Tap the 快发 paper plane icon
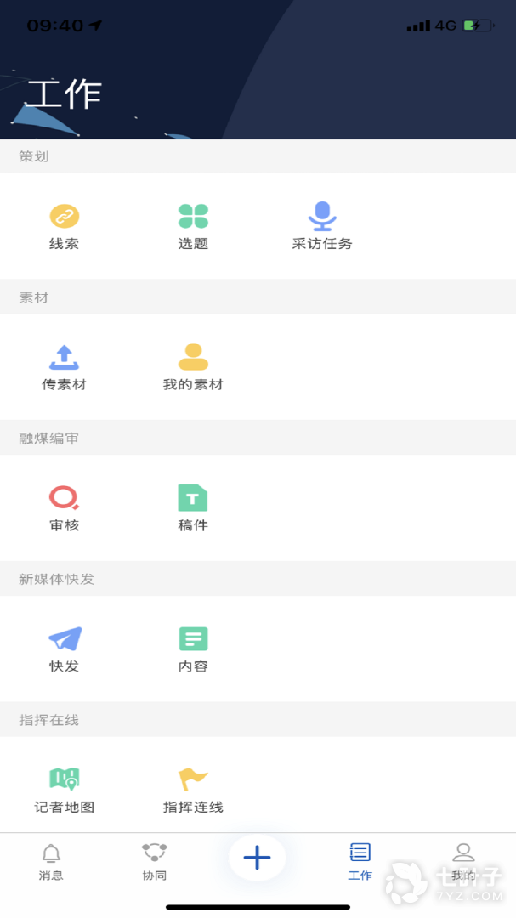Image resolution: width=516 pixels, height=918 pixels. click(64, 639)
